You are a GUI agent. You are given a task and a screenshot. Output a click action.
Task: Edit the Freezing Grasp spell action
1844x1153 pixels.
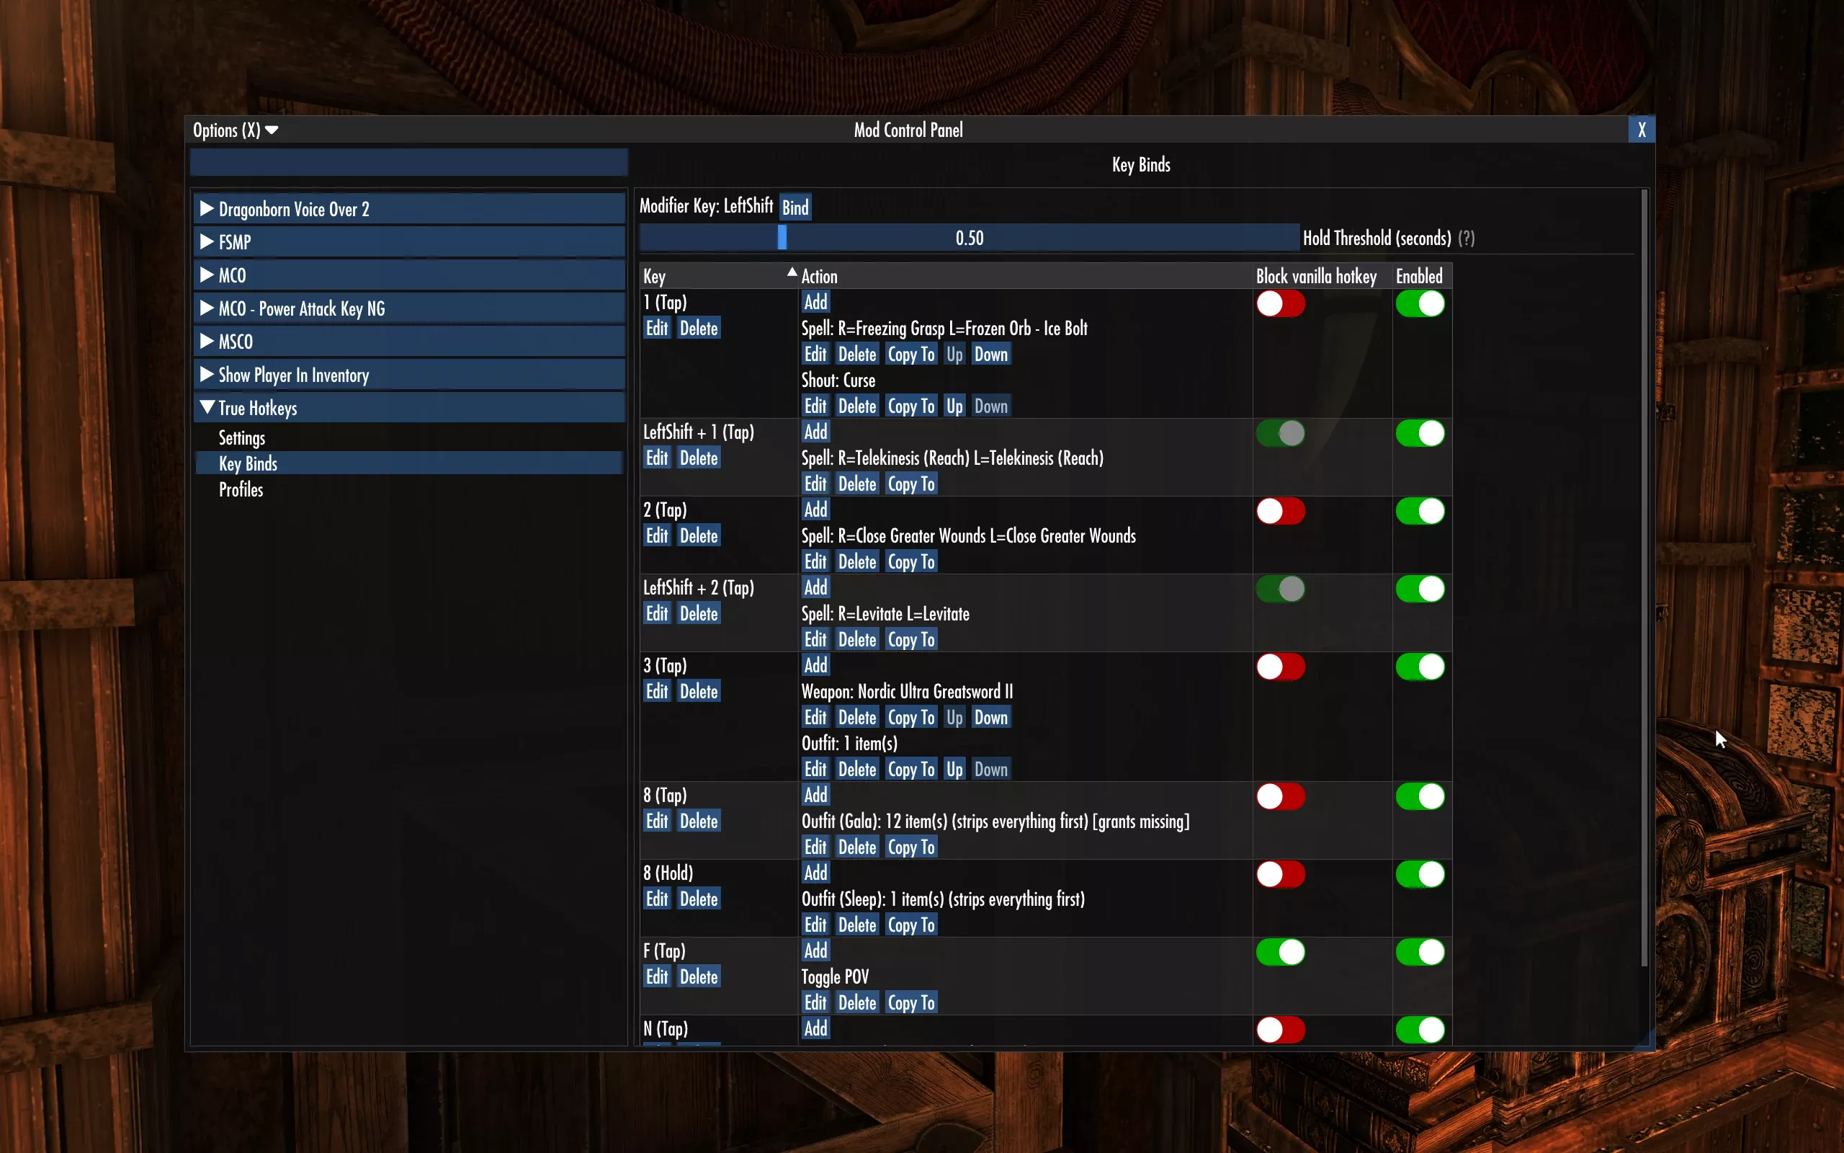click(815, 355)
